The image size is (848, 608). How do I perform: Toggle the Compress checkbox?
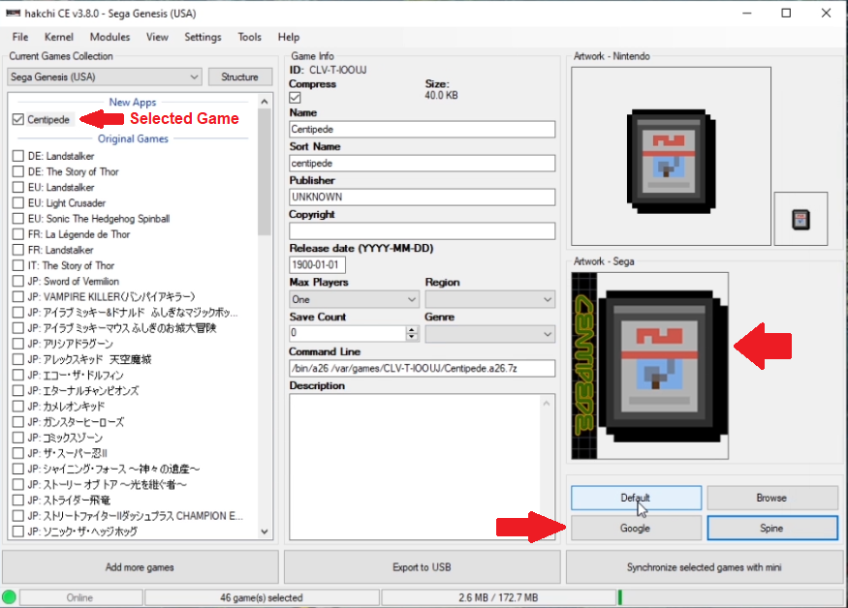[x=295, y=98]
